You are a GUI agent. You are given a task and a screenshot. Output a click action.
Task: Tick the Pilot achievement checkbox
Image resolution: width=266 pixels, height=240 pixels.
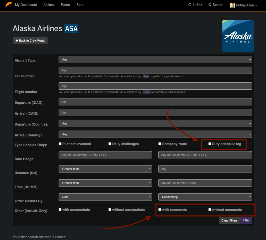click(x=60, y=144)
